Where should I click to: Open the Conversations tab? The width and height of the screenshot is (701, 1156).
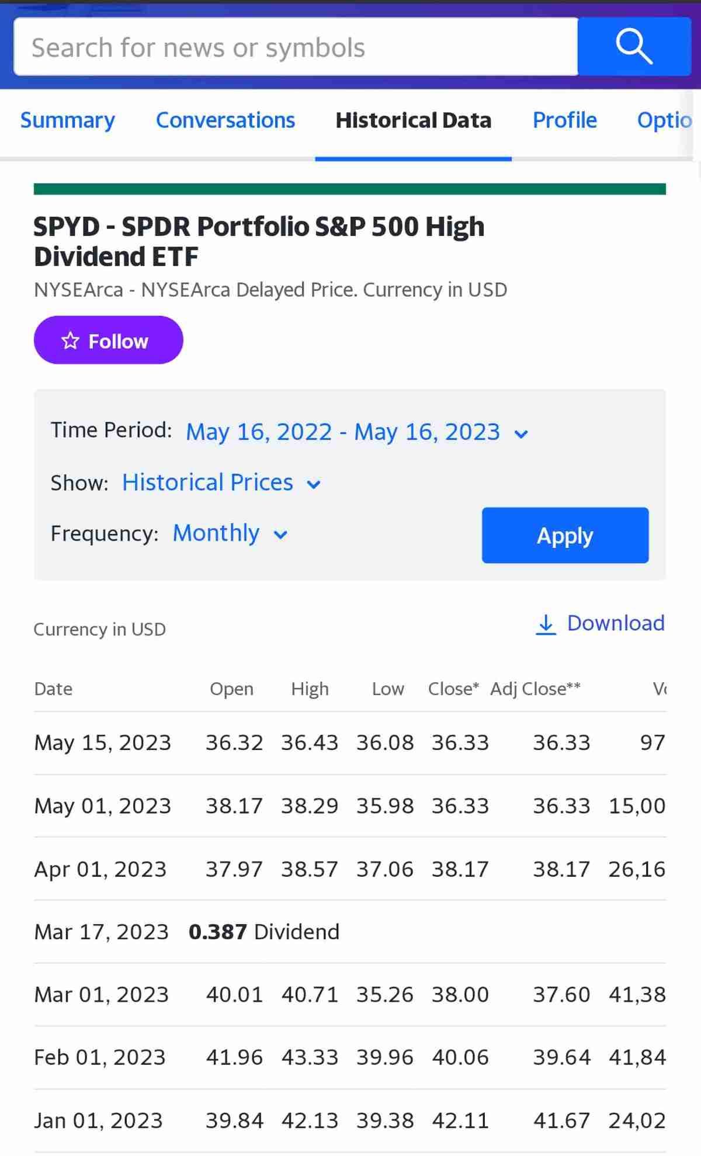225,120
